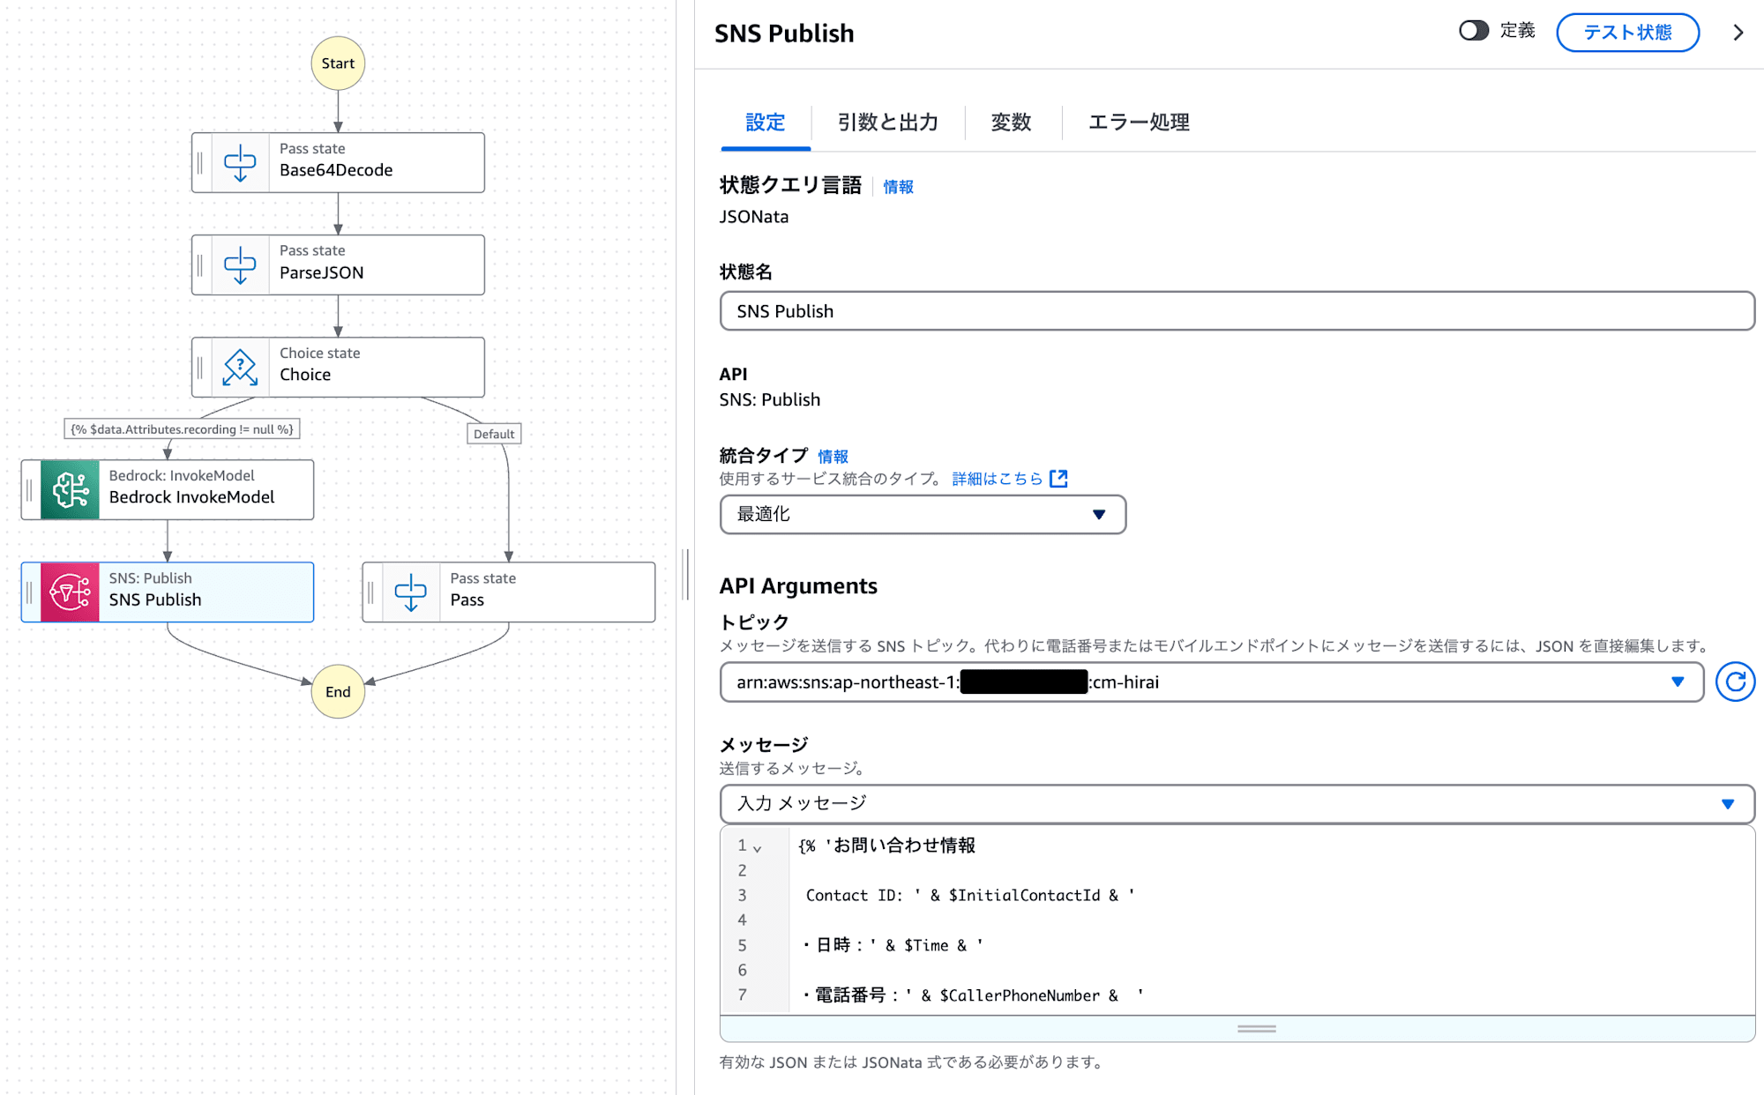Grab the drag handle of the Pass state
The width and height of the screenshot is (1764, 1095).
370,592
